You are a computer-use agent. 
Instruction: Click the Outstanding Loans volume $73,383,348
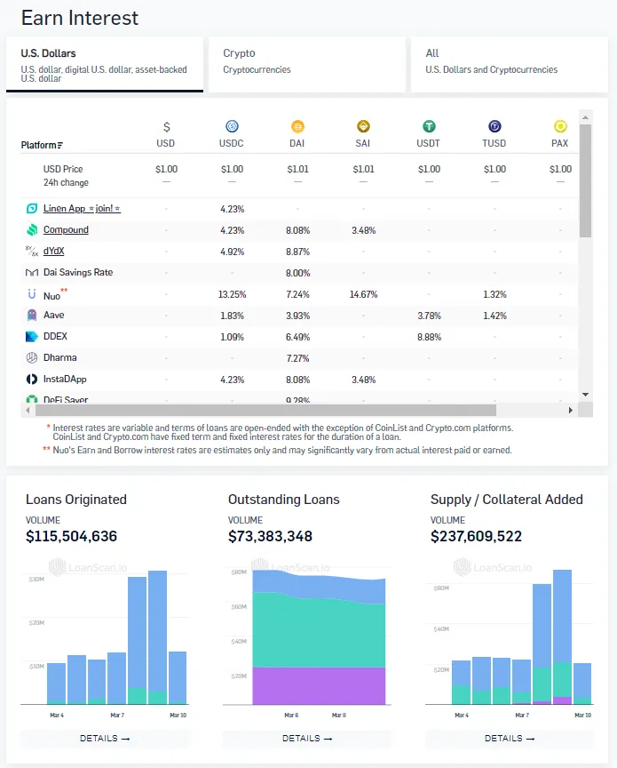point(270,536)
